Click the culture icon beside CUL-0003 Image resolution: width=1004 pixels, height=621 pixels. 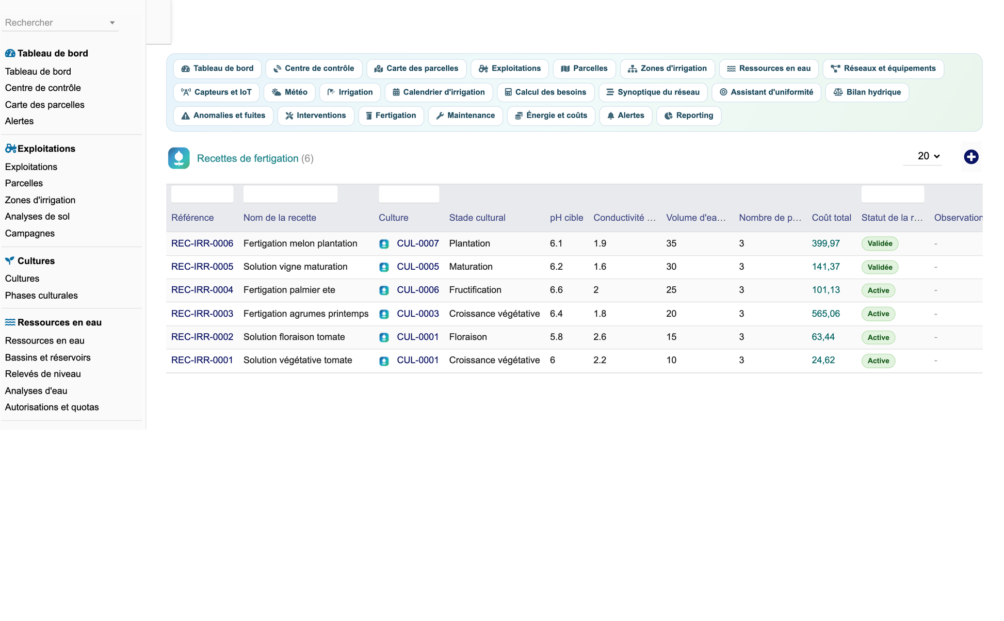[x=384, y=314]
